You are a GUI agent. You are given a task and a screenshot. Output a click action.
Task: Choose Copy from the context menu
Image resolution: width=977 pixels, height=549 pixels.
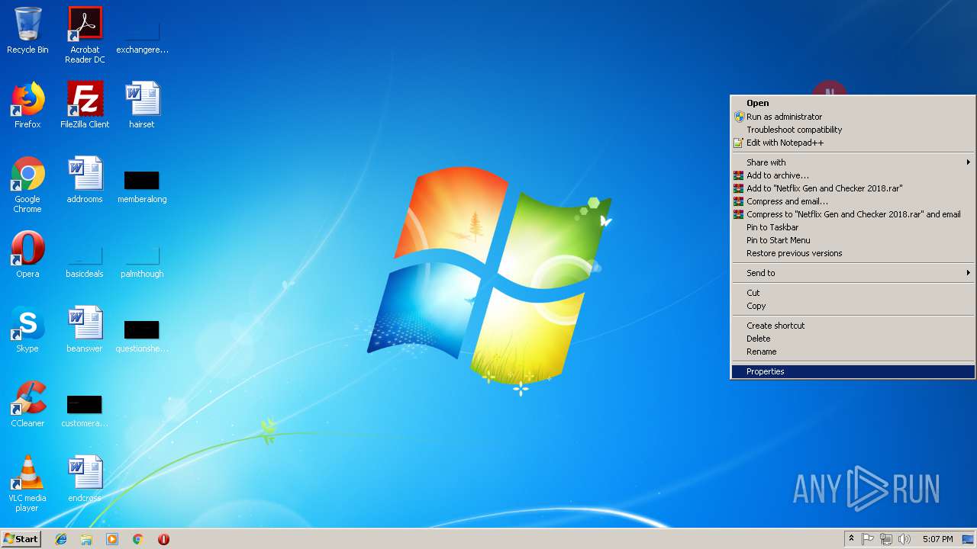tap(853, 306)
